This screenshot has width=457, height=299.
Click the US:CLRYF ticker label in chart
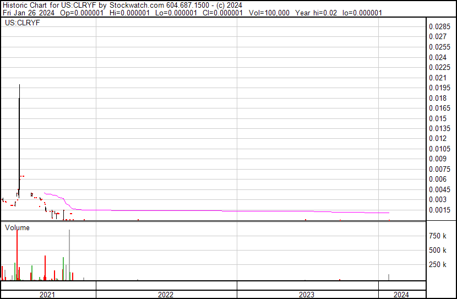(23, 23)
